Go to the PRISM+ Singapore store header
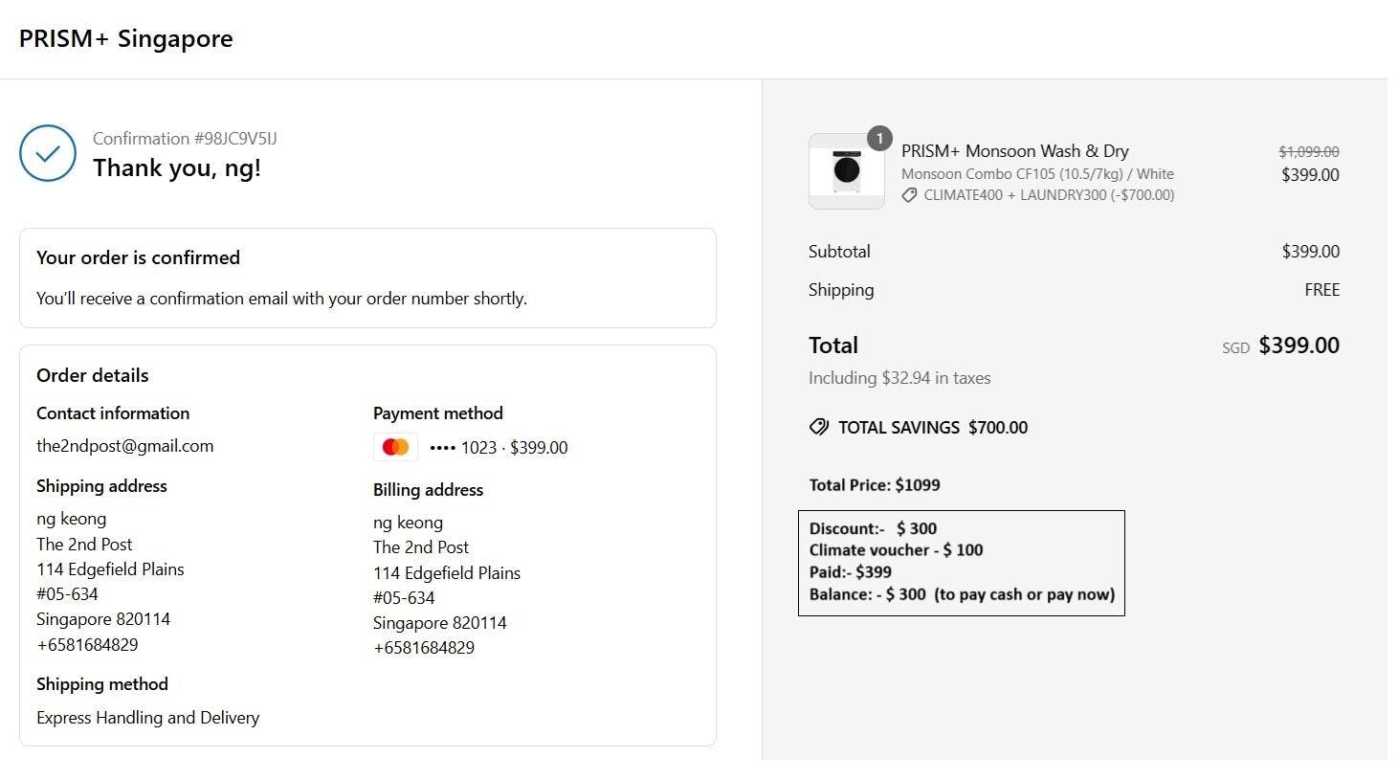Viewport: 1398px width, 780px height. click(126, 38)
